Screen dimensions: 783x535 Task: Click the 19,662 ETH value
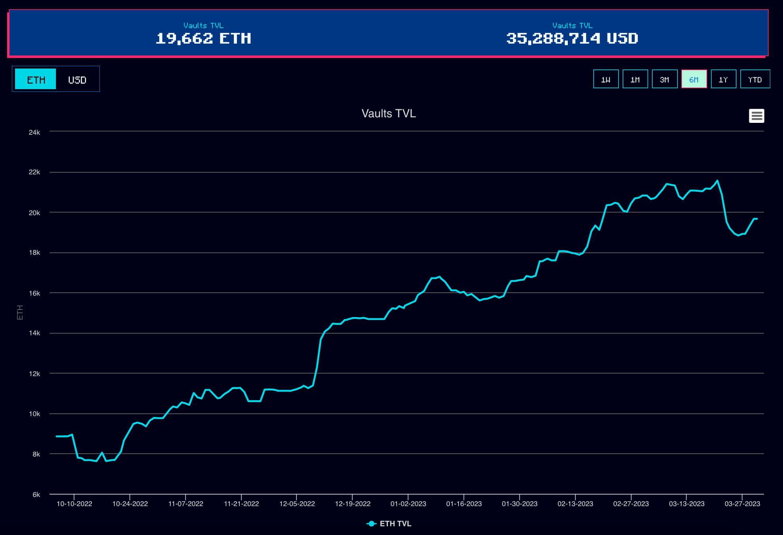pos(203,38)
